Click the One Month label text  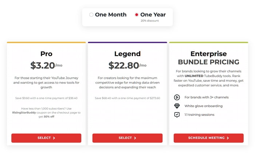[x=111, y=15]
